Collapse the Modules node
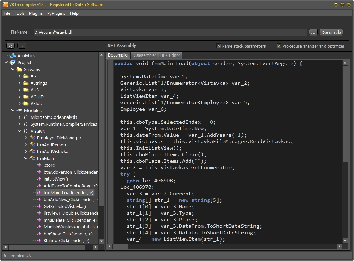The image size is (354, 261). (x=13, y=110)
